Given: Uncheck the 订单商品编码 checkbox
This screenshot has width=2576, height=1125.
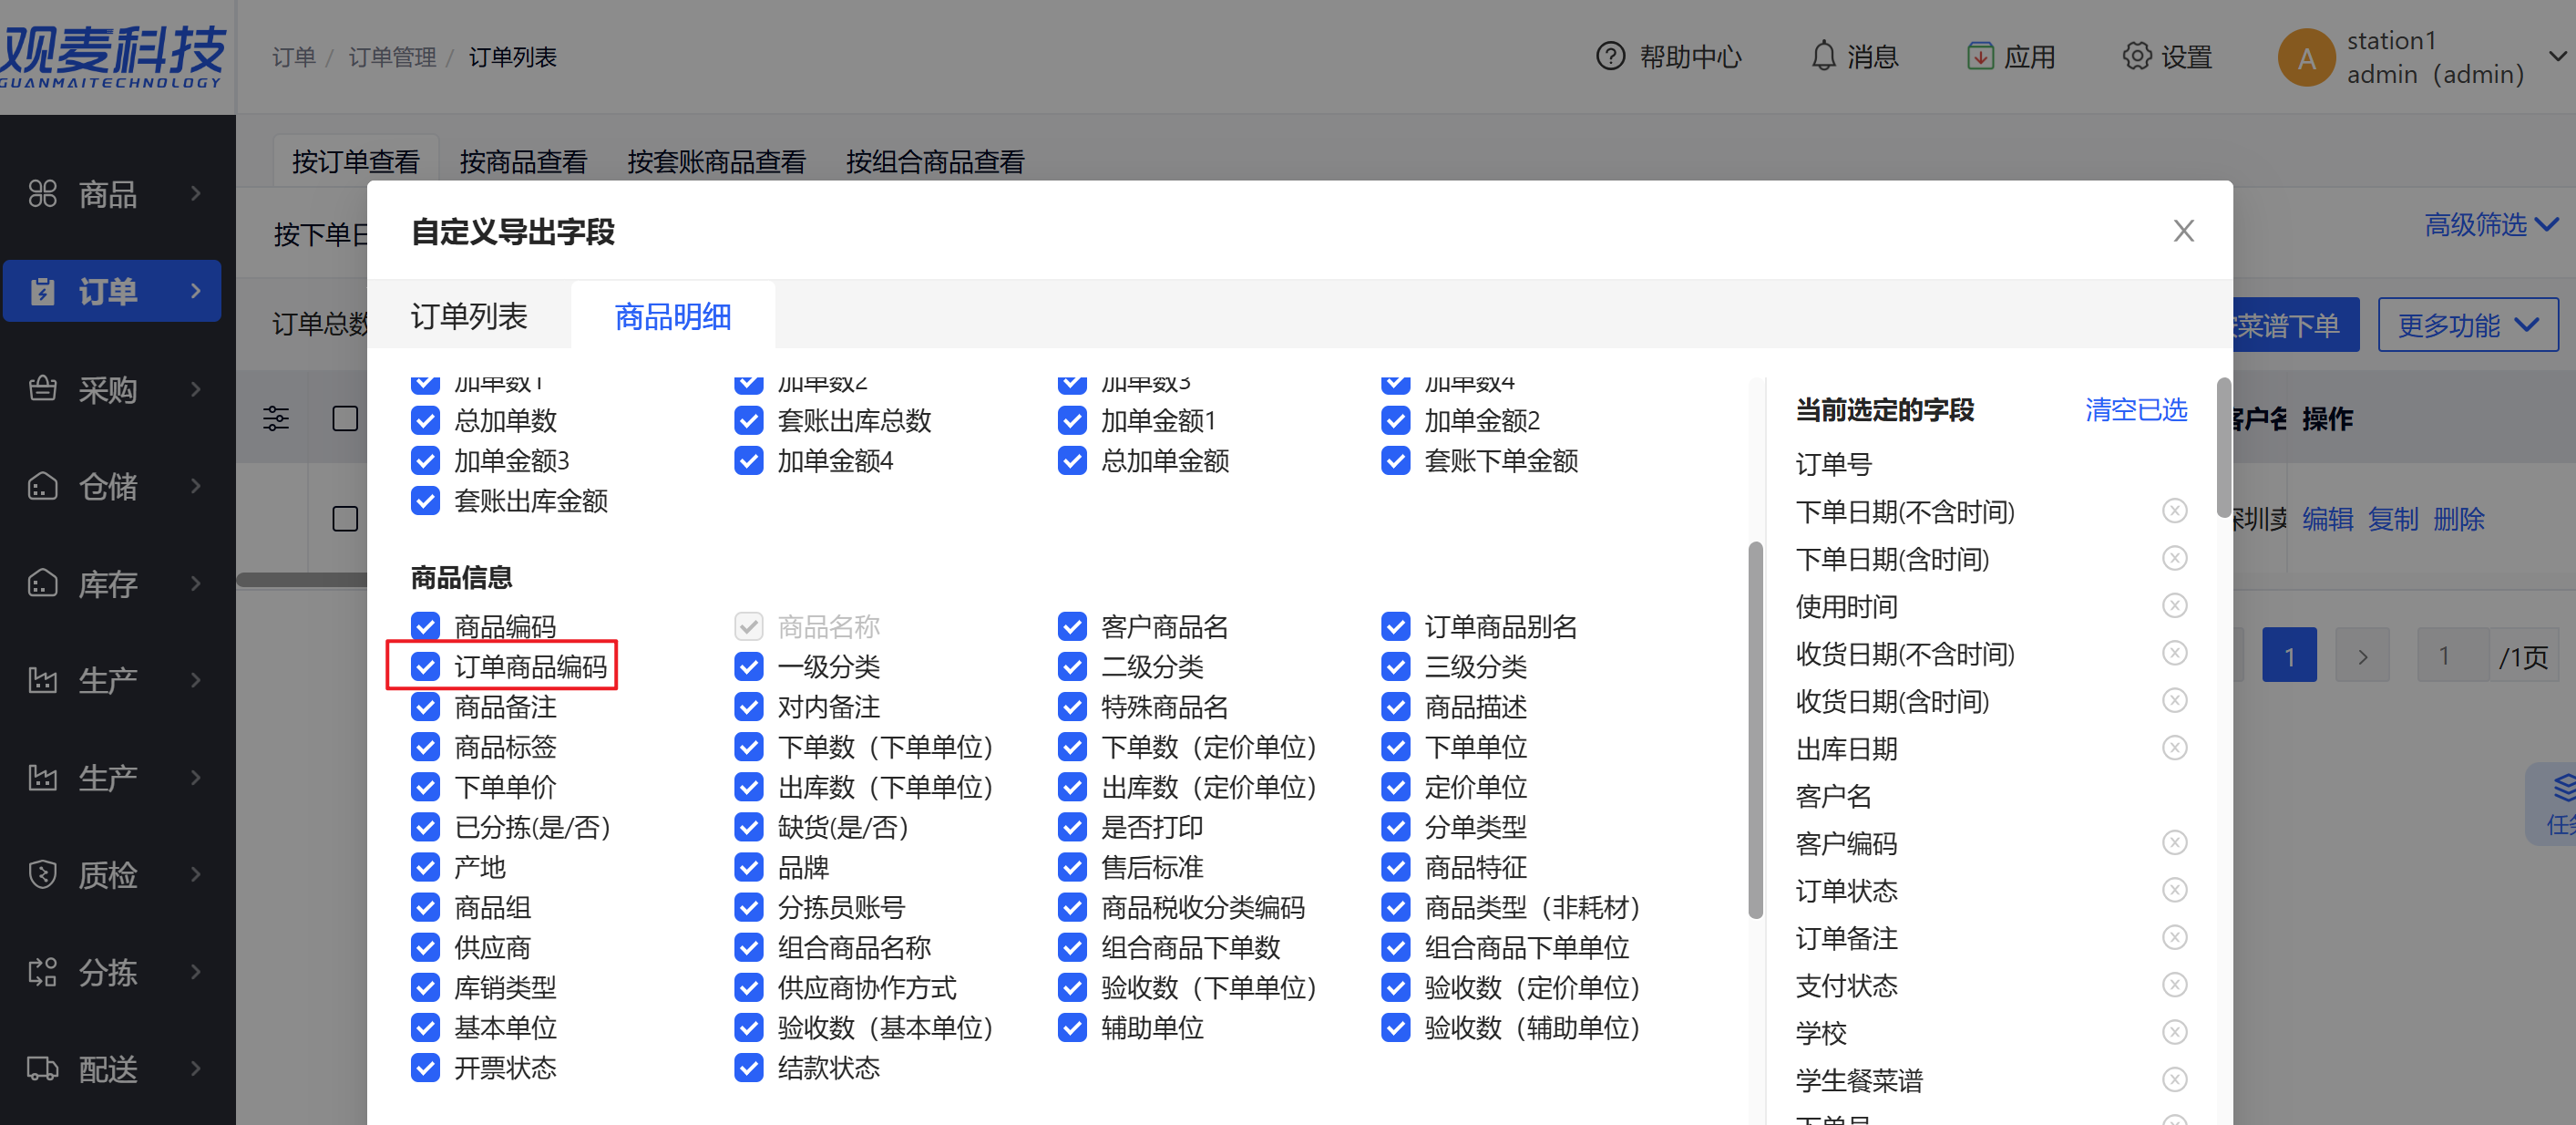Looking at the screenshot, I should [x=425, y=666].
